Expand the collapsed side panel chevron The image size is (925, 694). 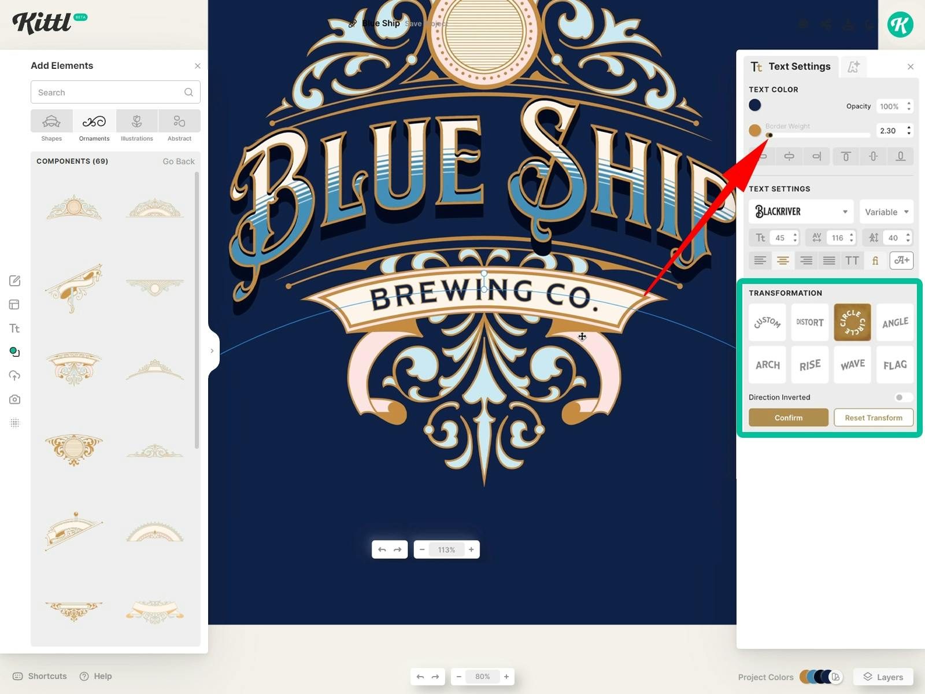(212, 351)
